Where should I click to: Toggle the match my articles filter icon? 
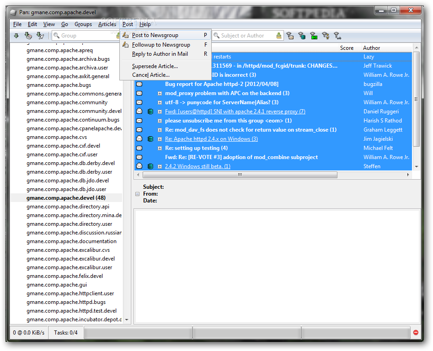point(326,36)
